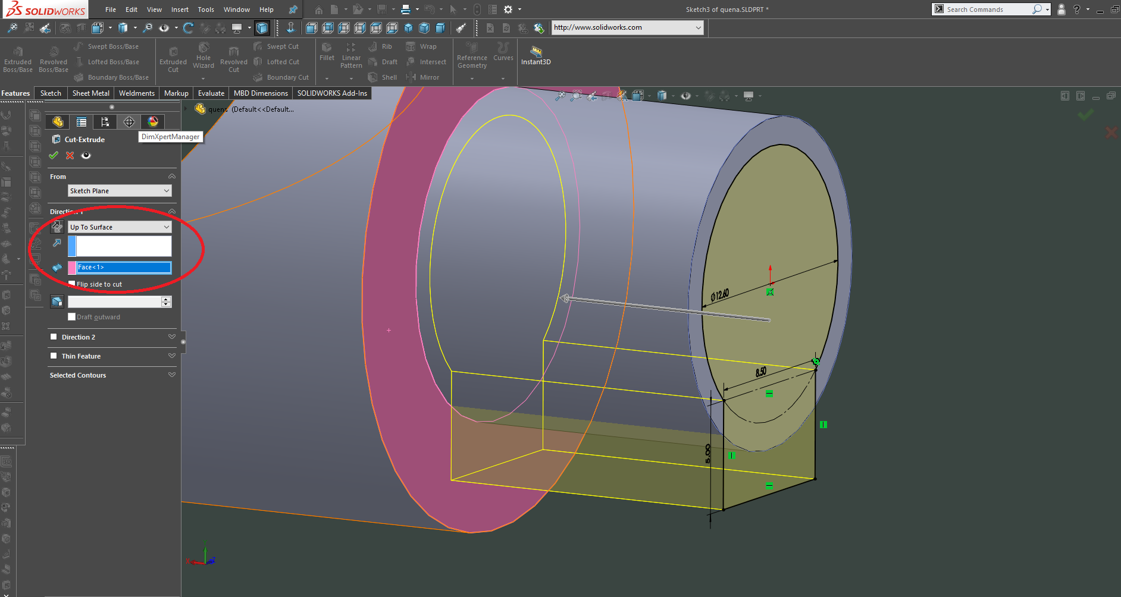Expand the Thin Feature section chevron
The height and width of the screenshot is (597, 1121).
point(172,356)
